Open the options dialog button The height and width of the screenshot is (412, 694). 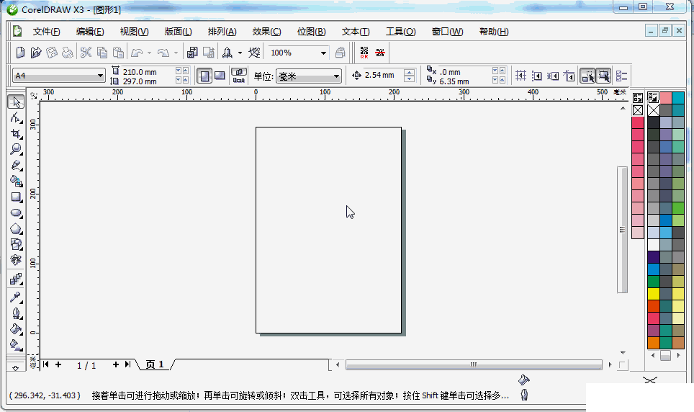click(x=621, y=76)
